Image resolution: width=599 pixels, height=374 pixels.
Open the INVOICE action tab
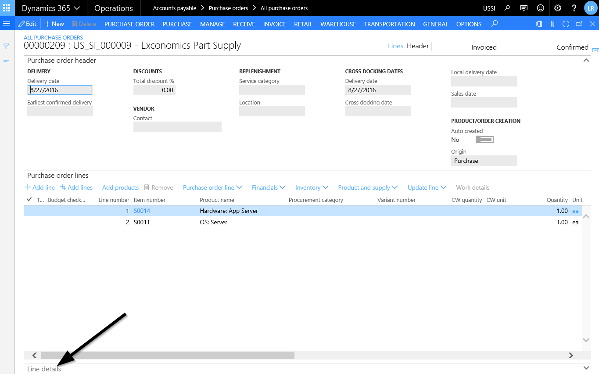coord(275,24)
